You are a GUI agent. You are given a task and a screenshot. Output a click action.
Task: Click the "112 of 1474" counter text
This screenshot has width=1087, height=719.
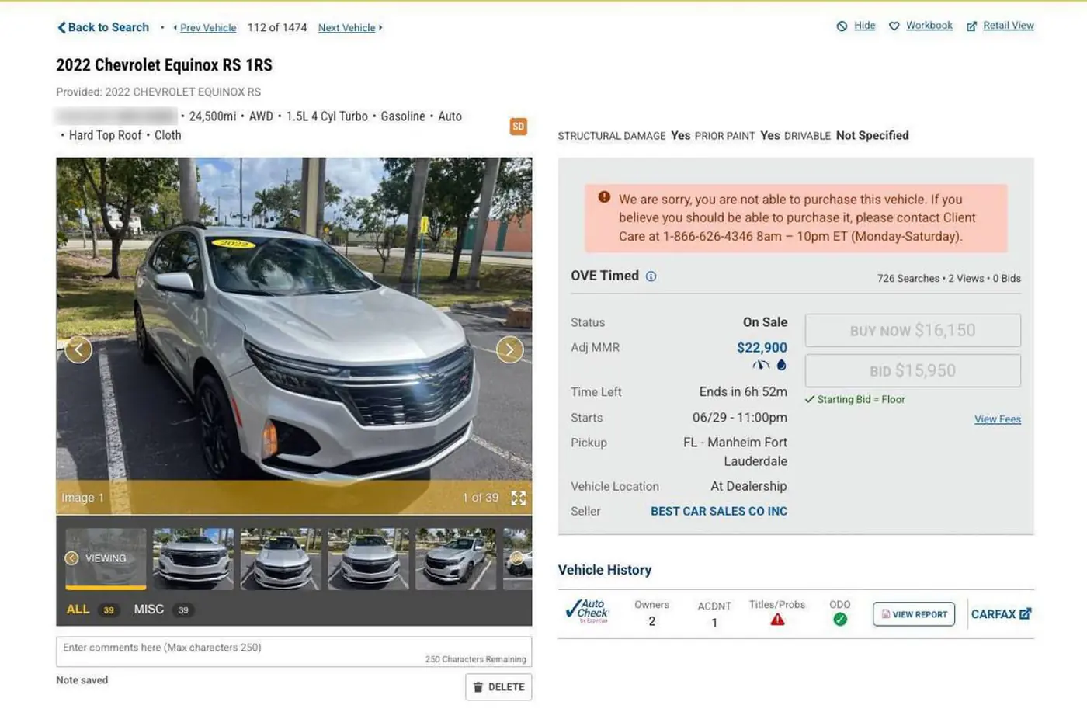[277, 28]
